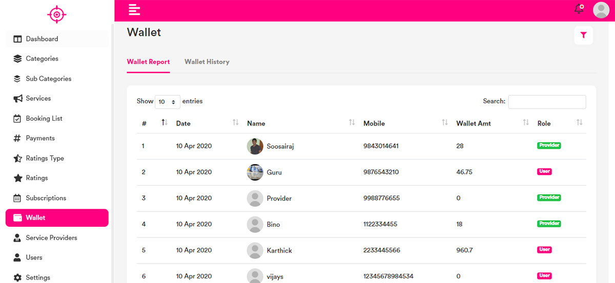Viewport: 615px width, 283px height.
Task: Click the pink filter funnel icon
Action: pyautogui.click(x=583, y=35)
